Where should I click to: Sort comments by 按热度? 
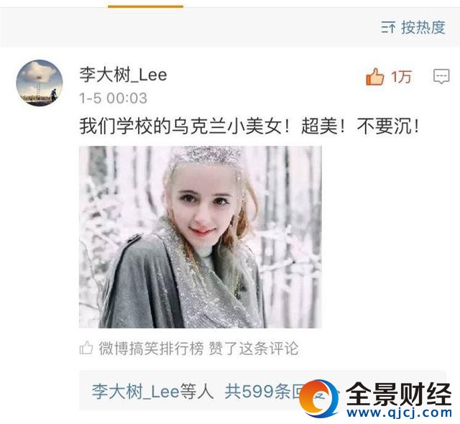pyautogui.click(x=423, y=27)
